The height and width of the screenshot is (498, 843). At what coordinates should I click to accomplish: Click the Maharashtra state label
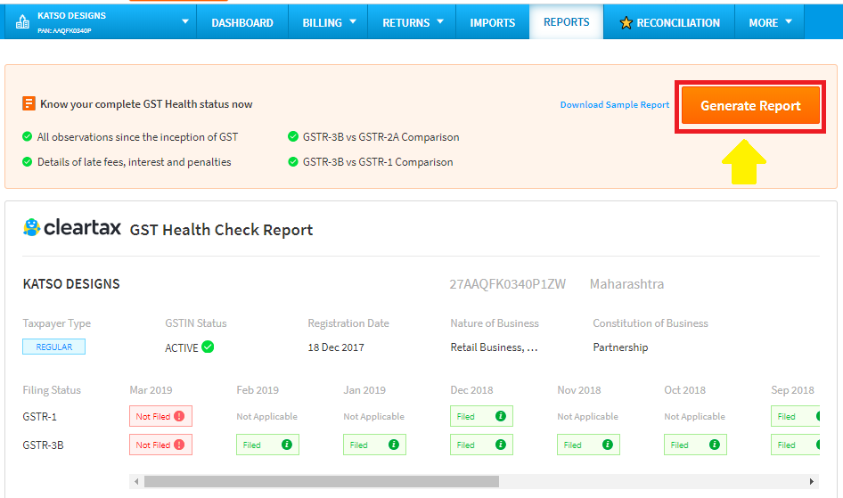626,283
